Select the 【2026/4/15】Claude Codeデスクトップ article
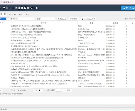The height and width of the screenshot is (111, 135). (38, 72)
